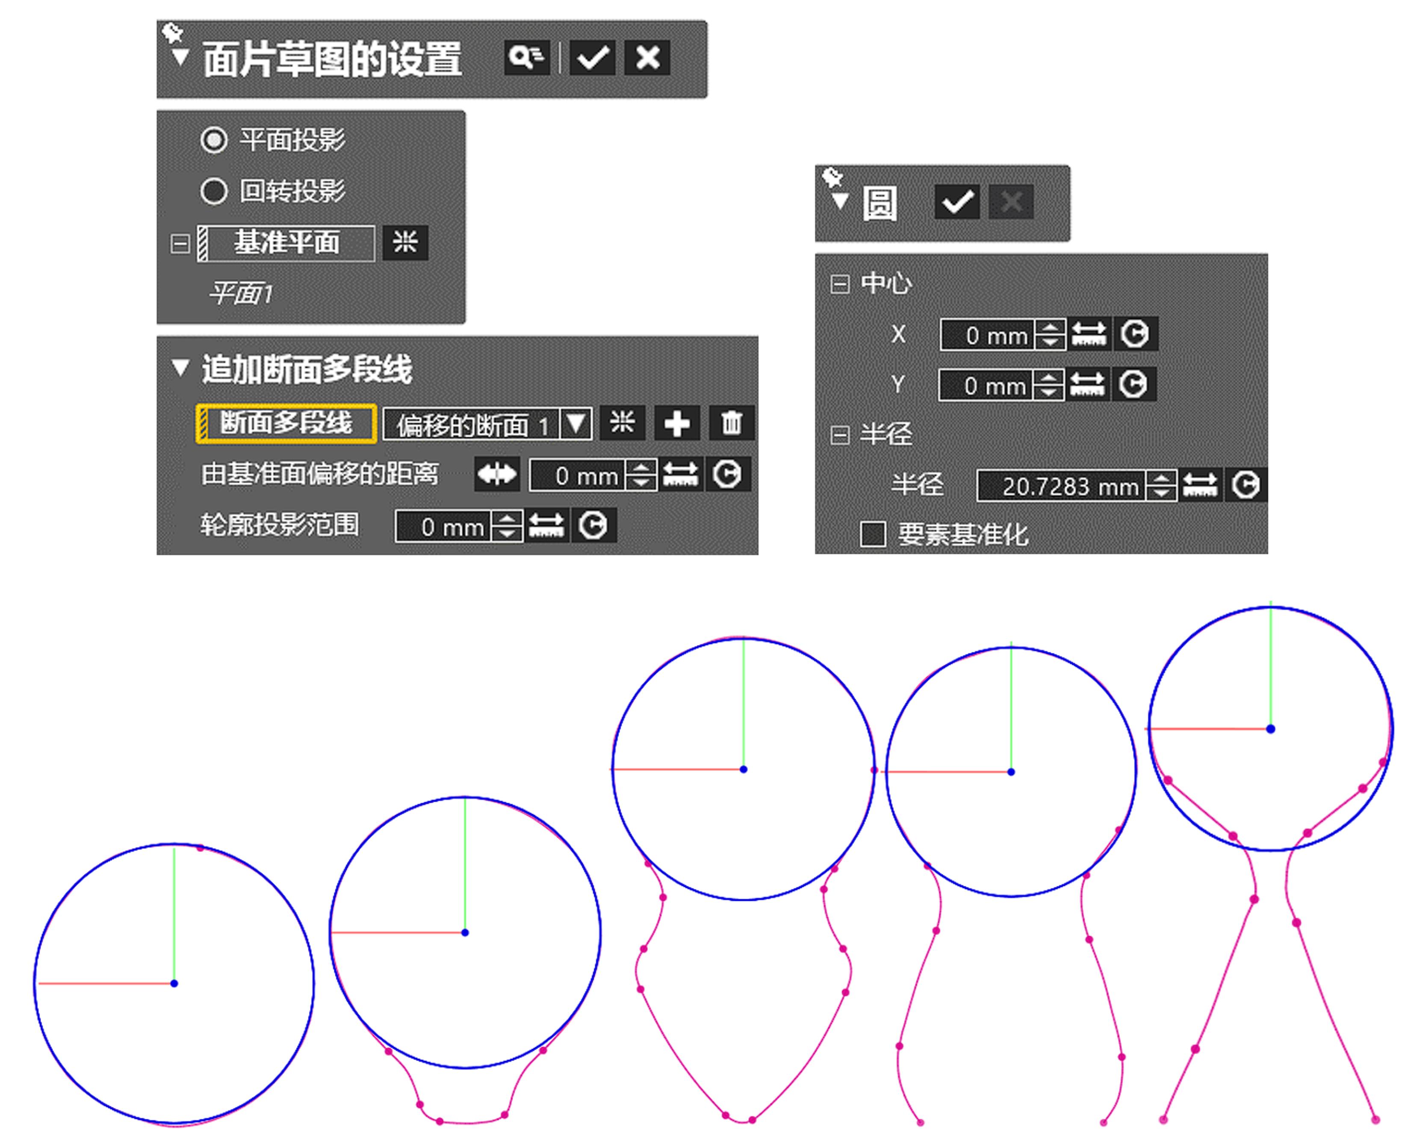Viewport: 1414px width, 1138px height.
Task: Click the search/preview icon in the 面片草图的设置 header
Action: click(527, 58)
